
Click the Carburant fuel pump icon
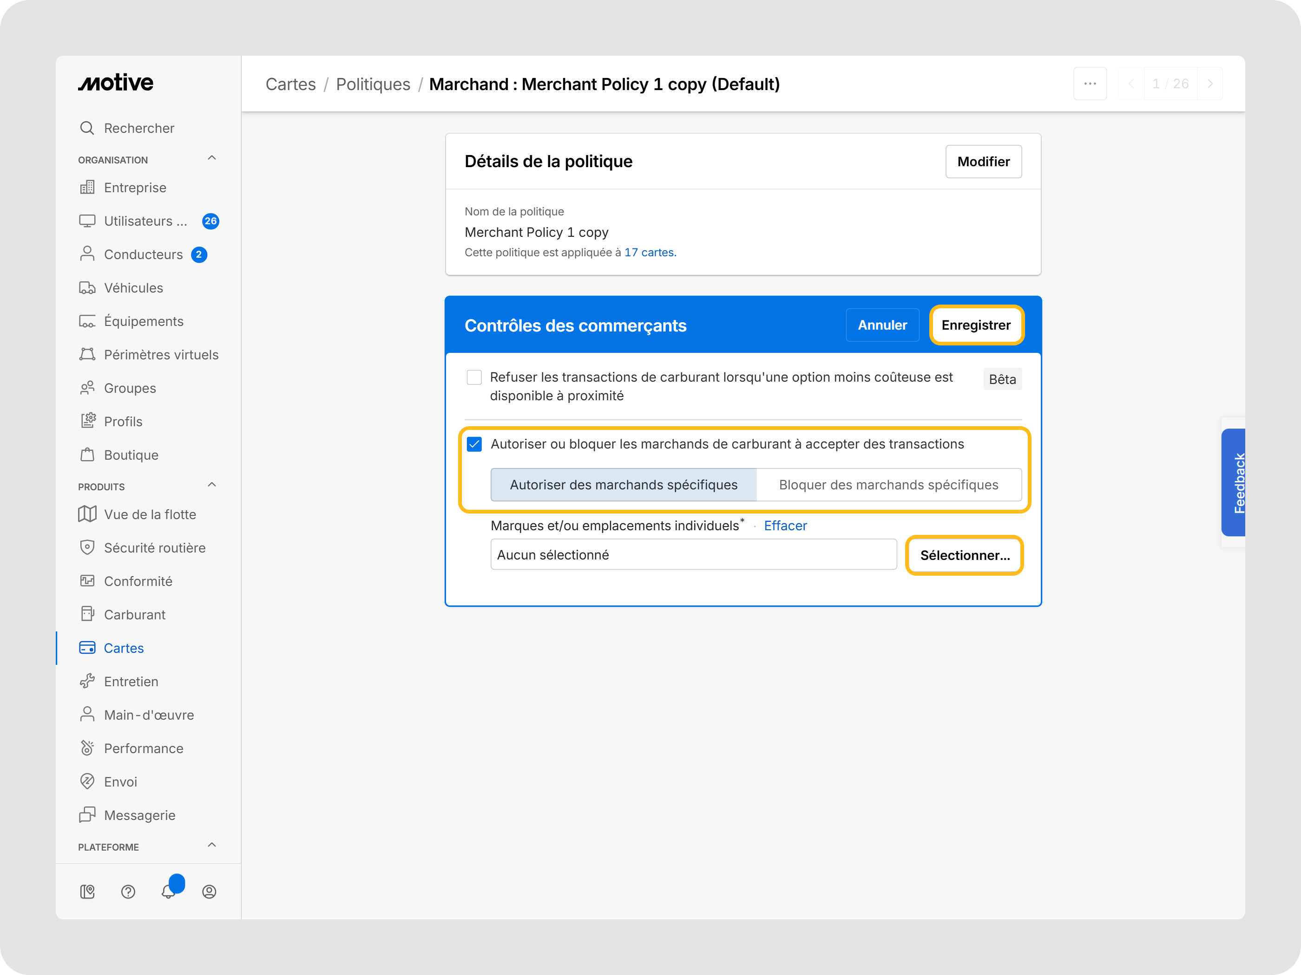coord(87,614)
